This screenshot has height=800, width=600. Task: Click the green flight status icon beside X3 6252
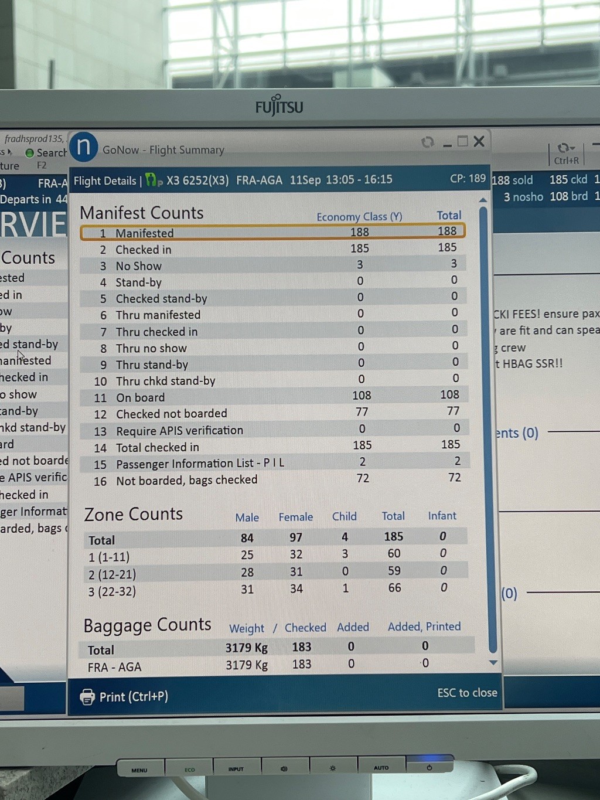pos(152,180)
